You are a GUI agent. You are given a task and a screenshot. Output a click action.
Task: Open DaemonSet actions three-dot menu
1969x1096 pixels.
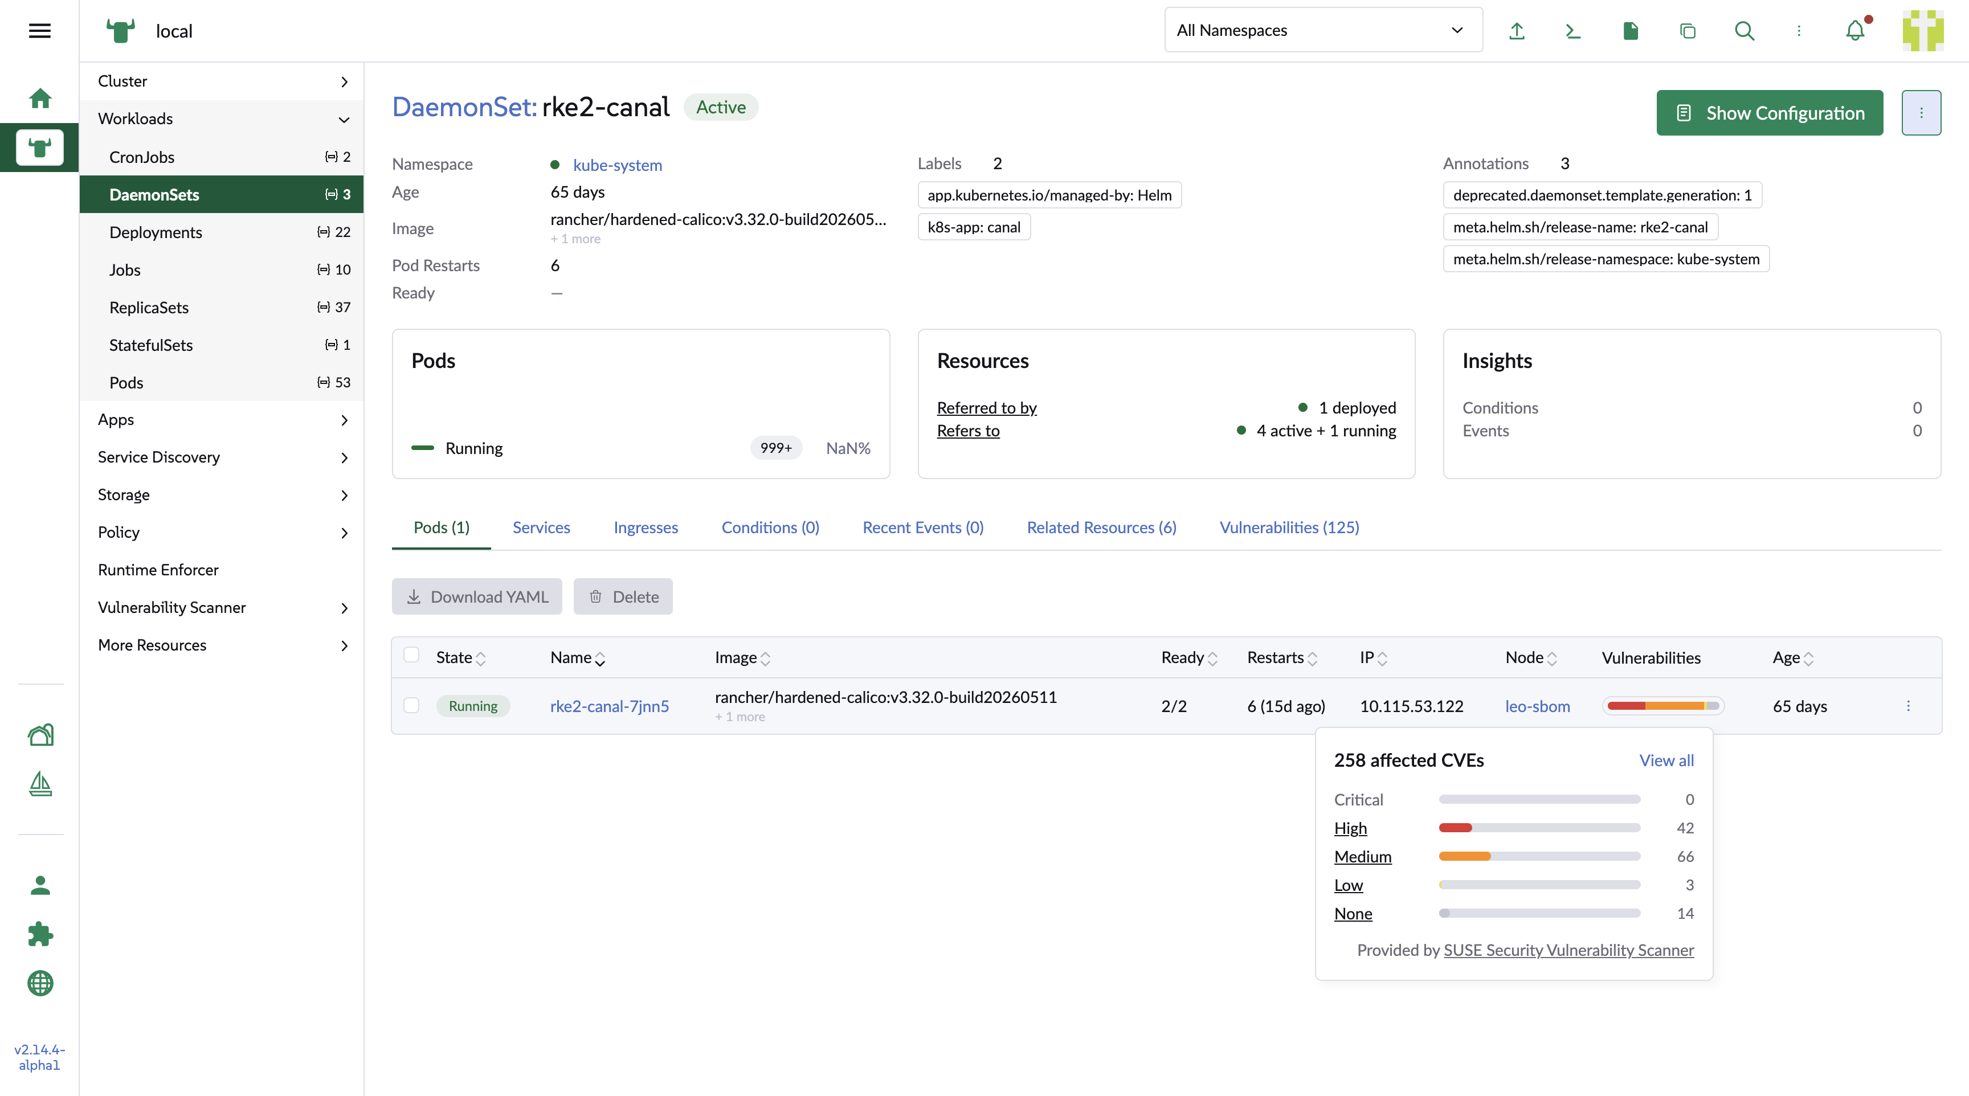tap(1921, 113)
